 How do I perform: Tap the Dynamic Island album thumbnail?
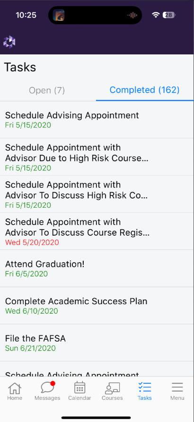[58, 15]
